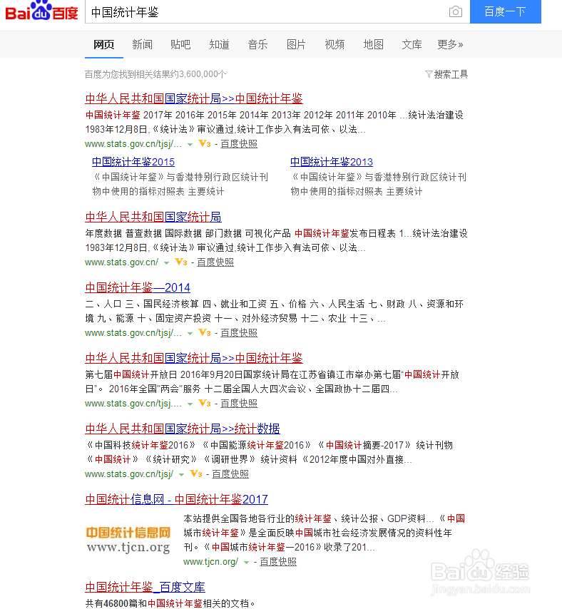Open 百度快照 for the www.tjcn.org/ result
This screenshot has height=609, width=562.
(x=278, y=562)
